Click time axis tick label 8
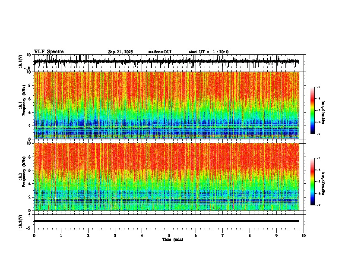The width and height of the screenshot is (342, 264). (x=250, y=236)
